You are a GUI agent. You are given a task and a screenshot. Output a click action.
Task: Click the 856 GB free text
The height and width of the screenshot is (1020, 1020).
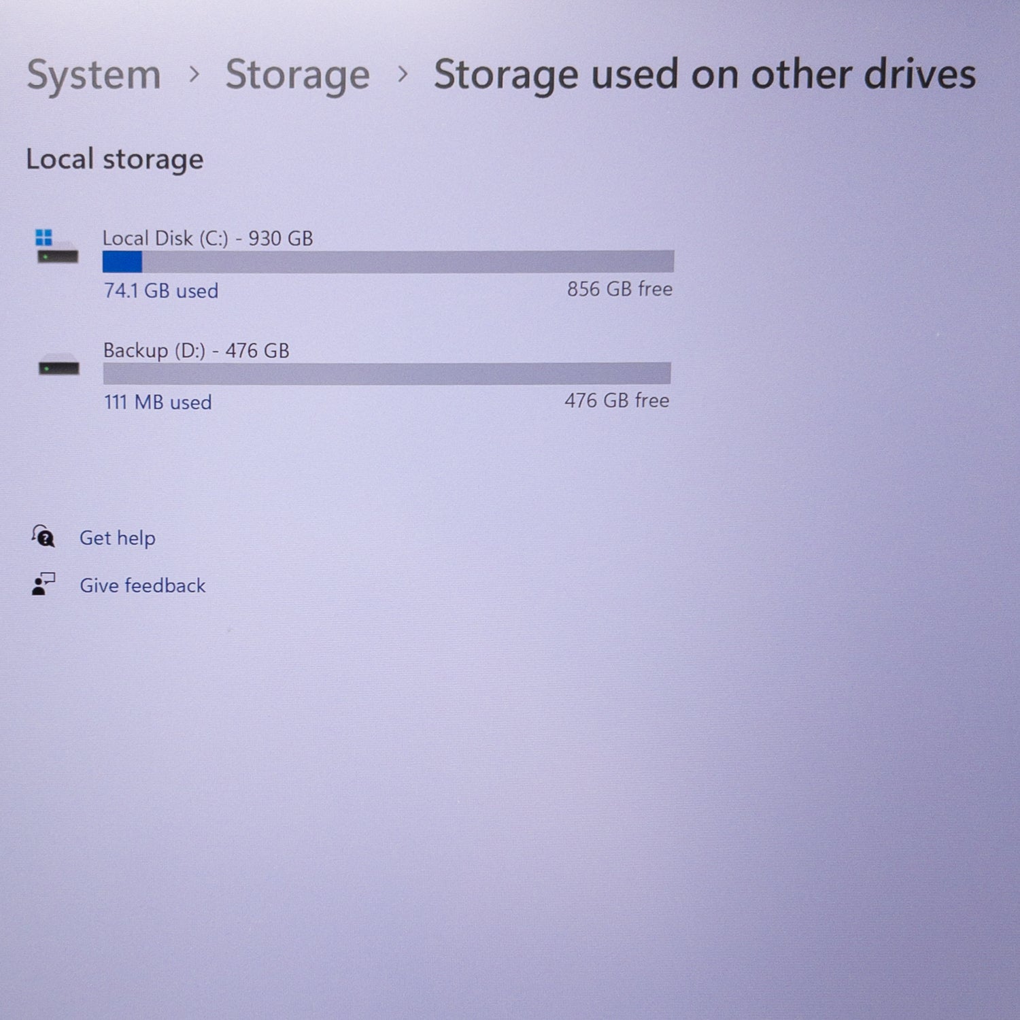click(x=620, y=289)
